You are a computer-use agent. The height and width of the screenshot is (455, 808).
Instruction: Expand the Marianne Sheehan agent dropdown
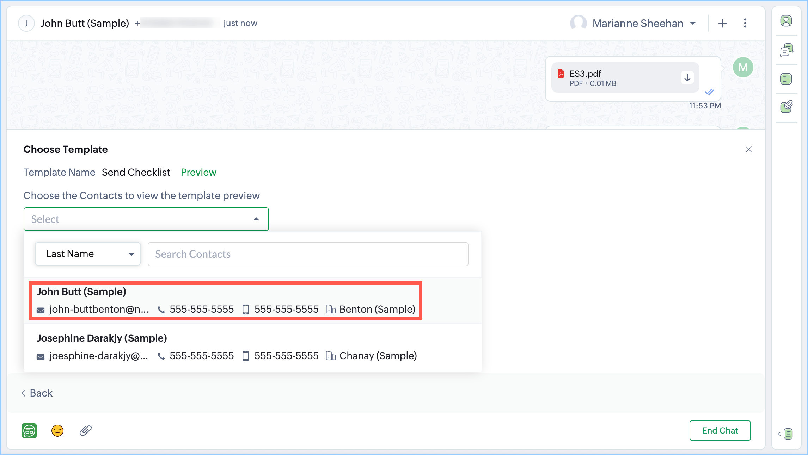click(x=693, y=24)
